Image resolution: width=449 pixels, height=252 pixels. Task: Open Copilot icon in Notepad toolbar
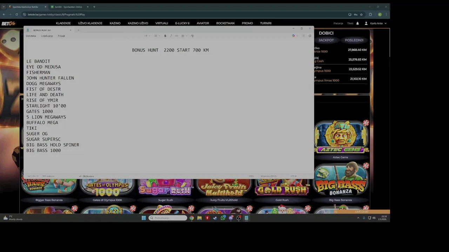pos(294,36)
